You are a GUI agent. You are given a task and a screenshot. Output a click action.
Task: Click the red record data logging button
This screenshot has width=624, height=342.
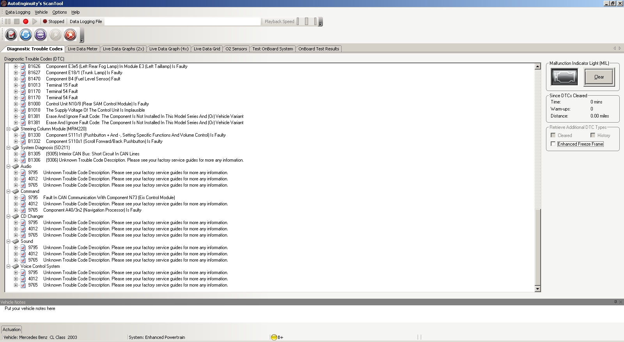tap(26, 21)
